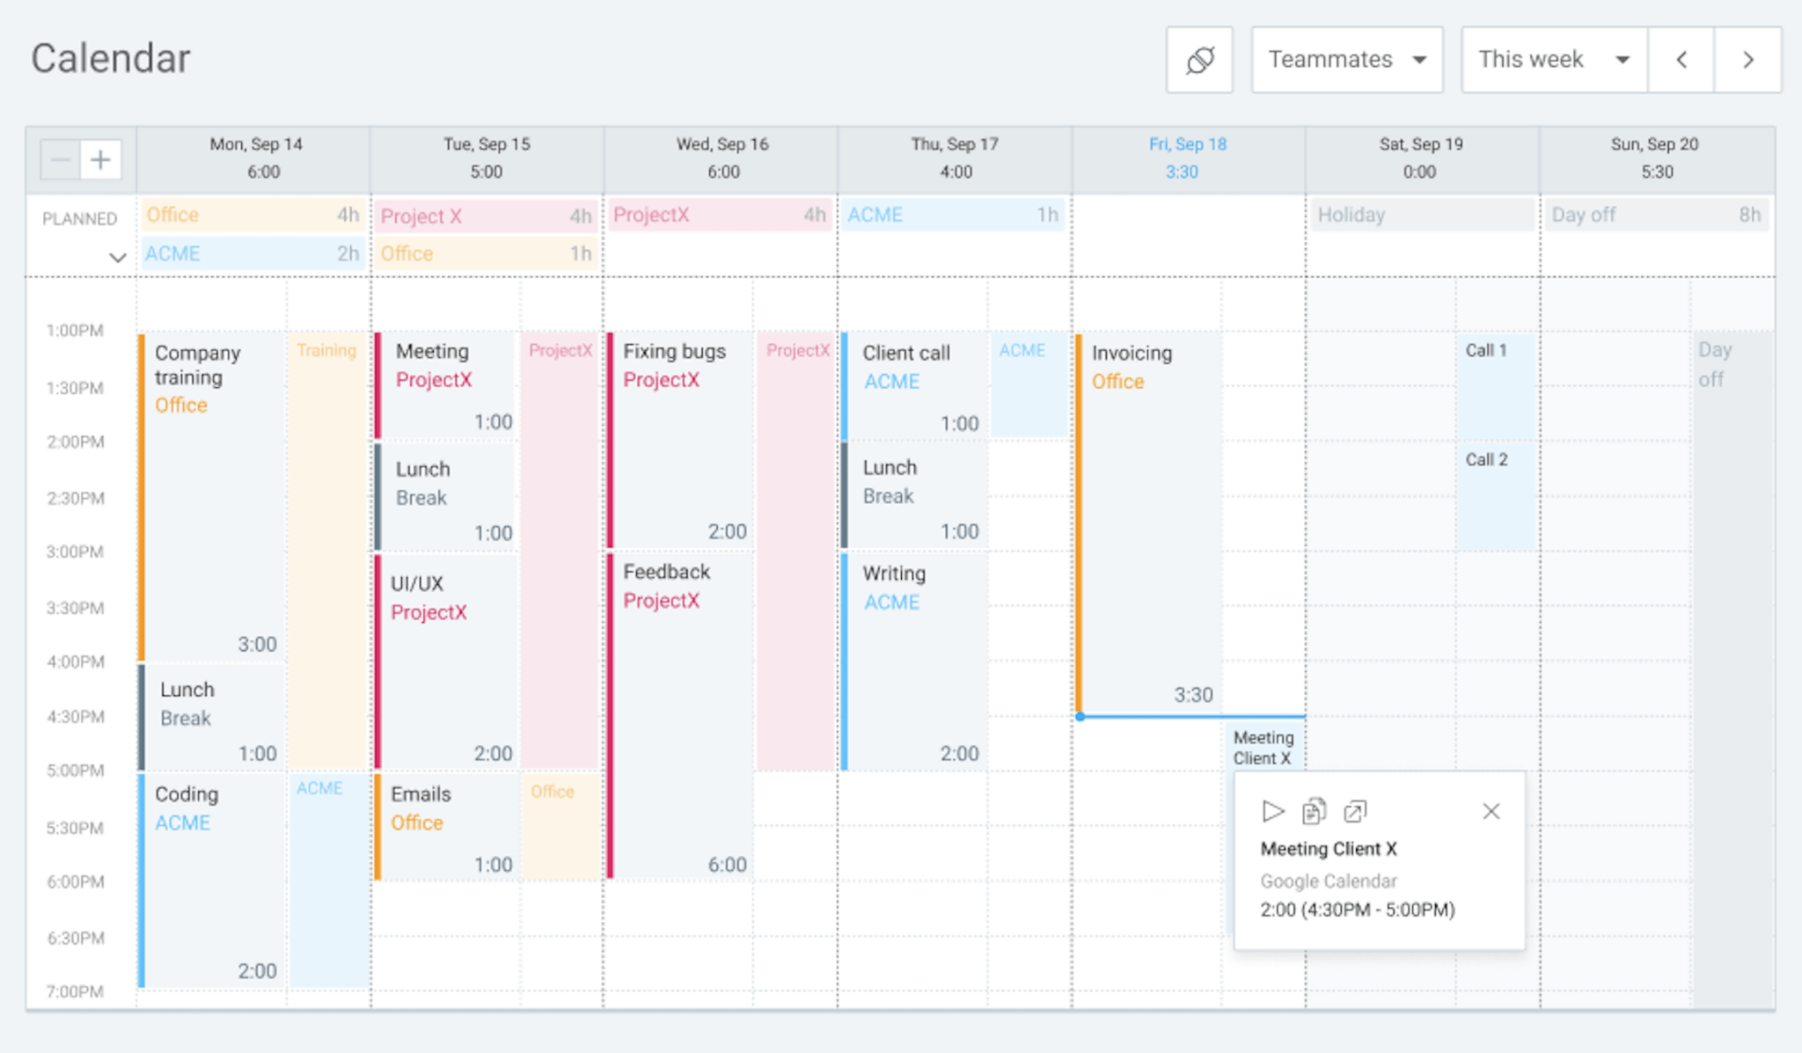Collapse the Planned section chevron
Screen dimensions: 1802x1053
coord(117,258)
